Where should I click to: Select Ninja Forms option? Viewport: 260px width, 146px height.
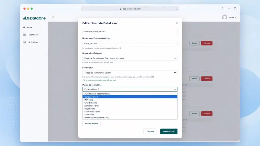tap(130, 109)
